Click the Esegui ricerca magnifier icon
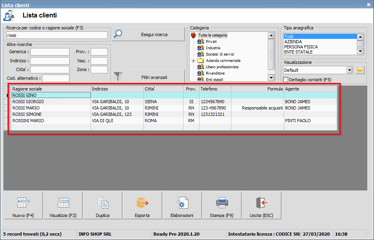This screenshot has width=374, height=240. [x=118, y=34]
